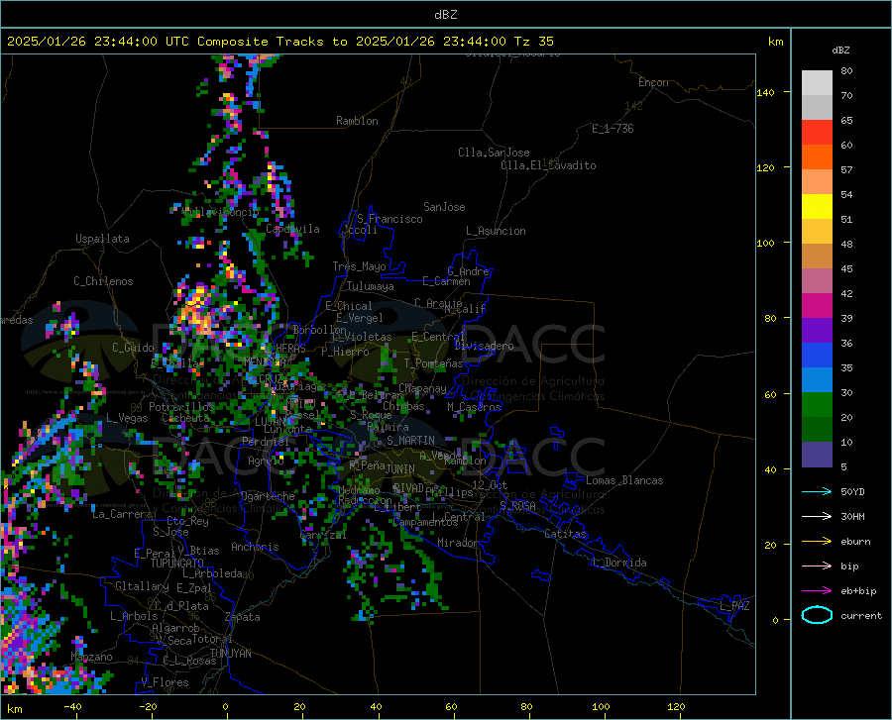Screen dimensions: 892x720
Task: Click the yellow eburn arrow in legend
Action: pos(817,542)
